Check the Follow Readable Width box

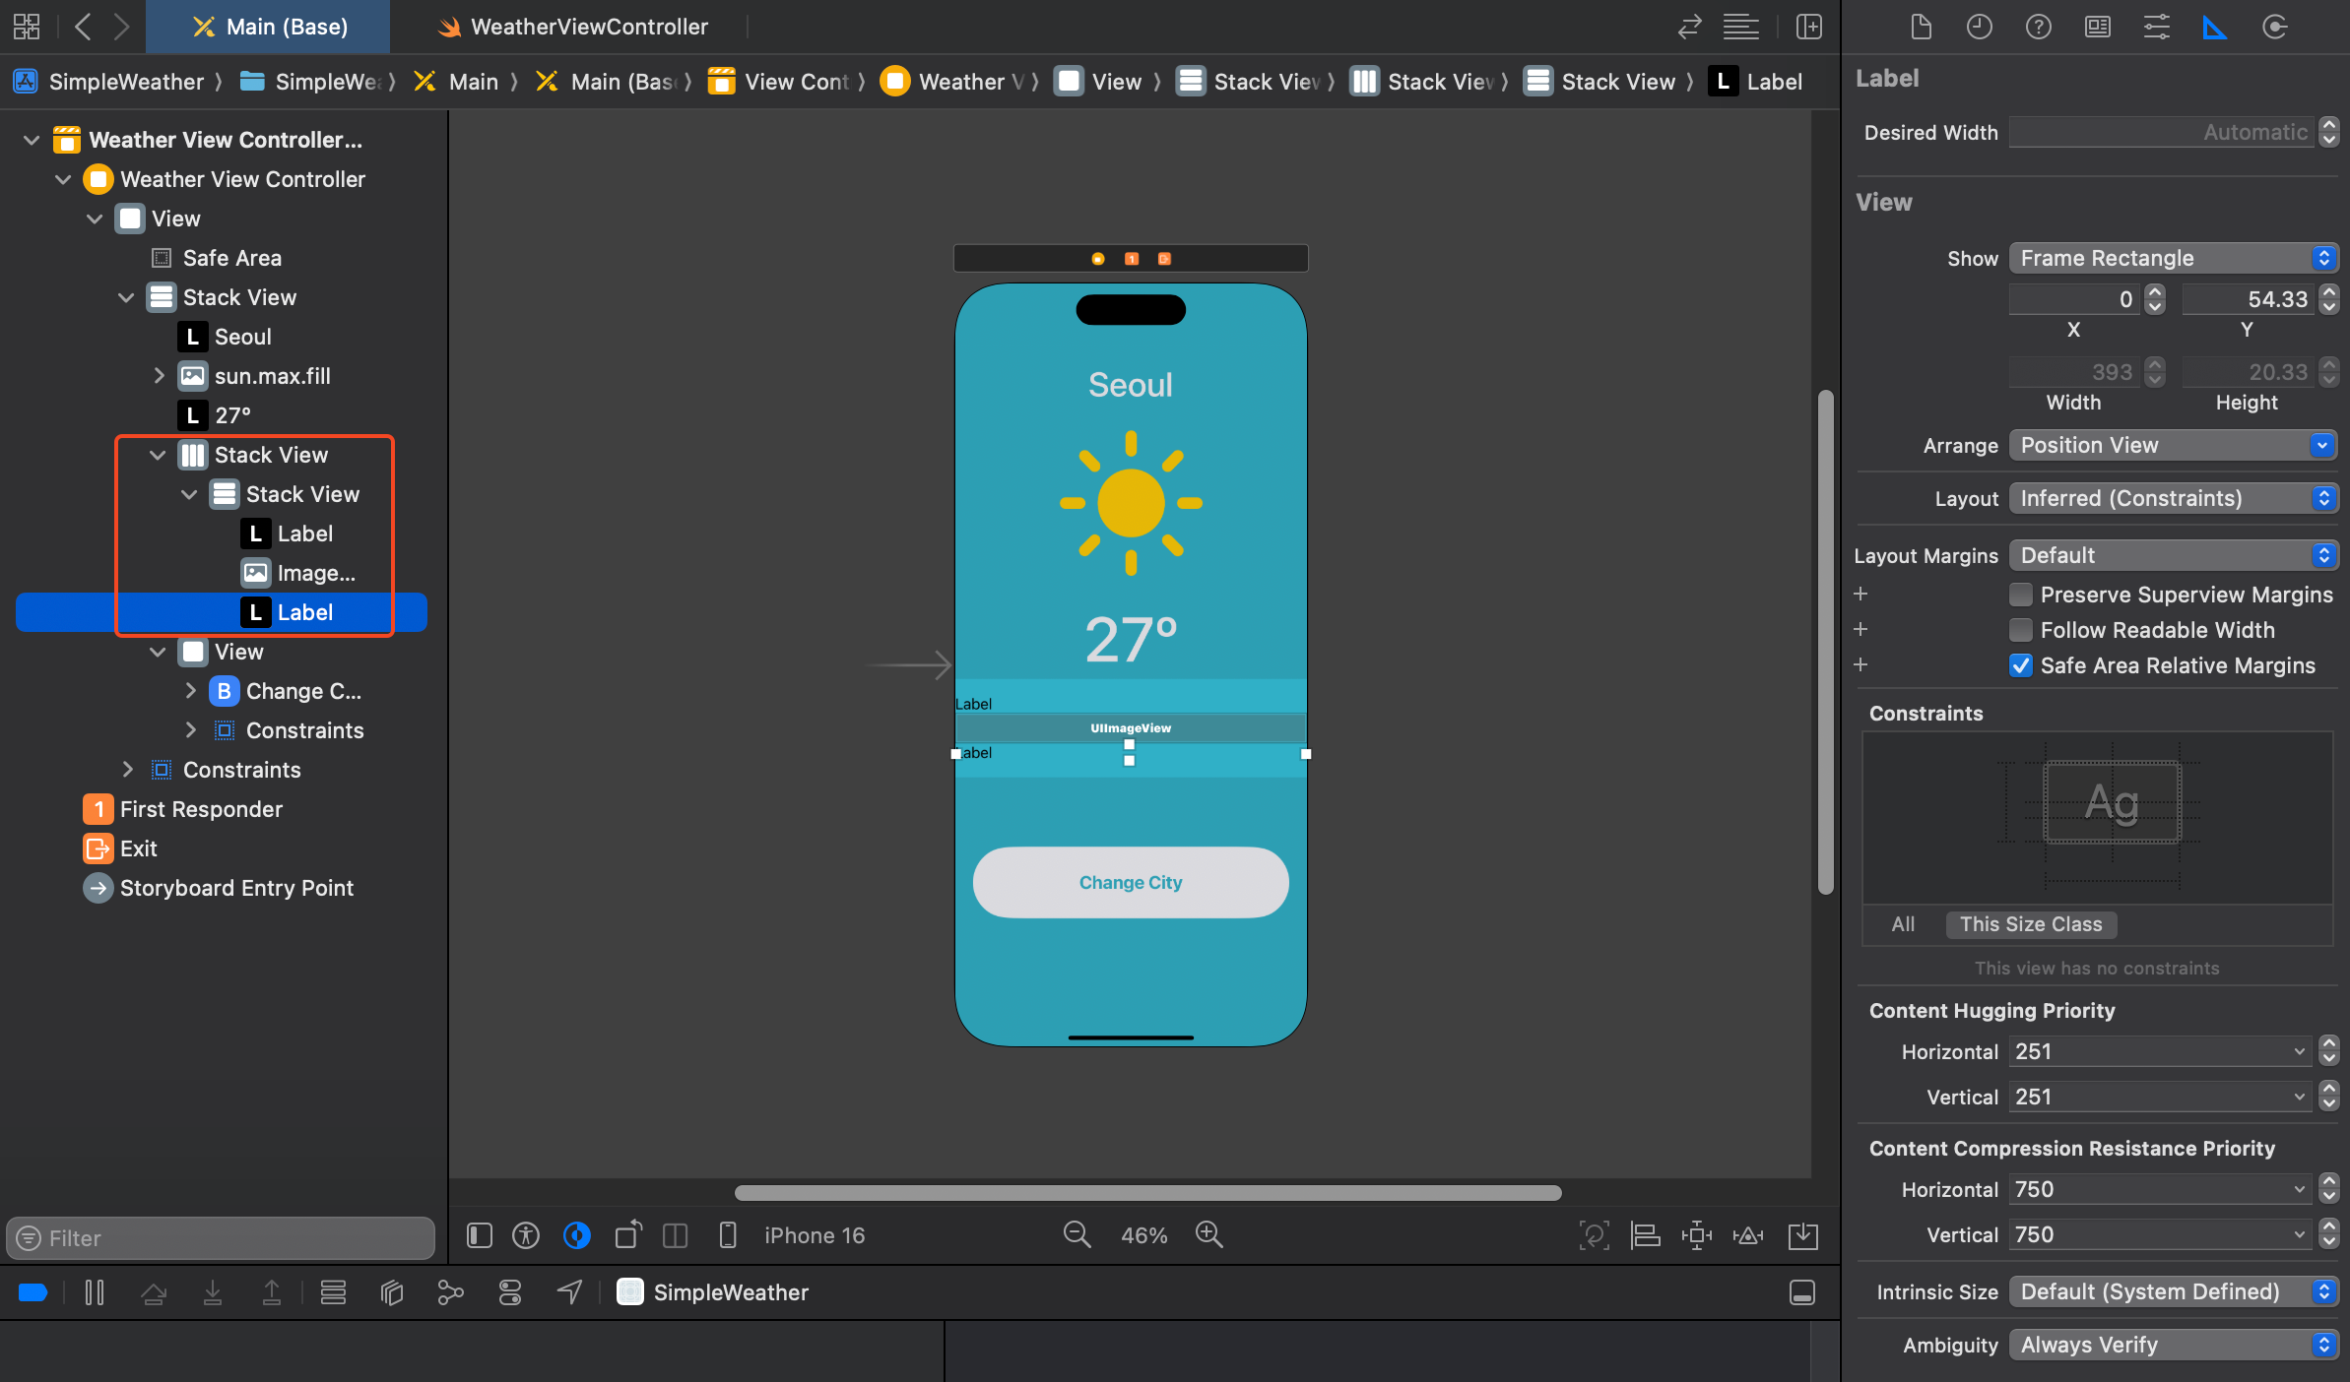pyautogui.click(x=2020, y=630)
